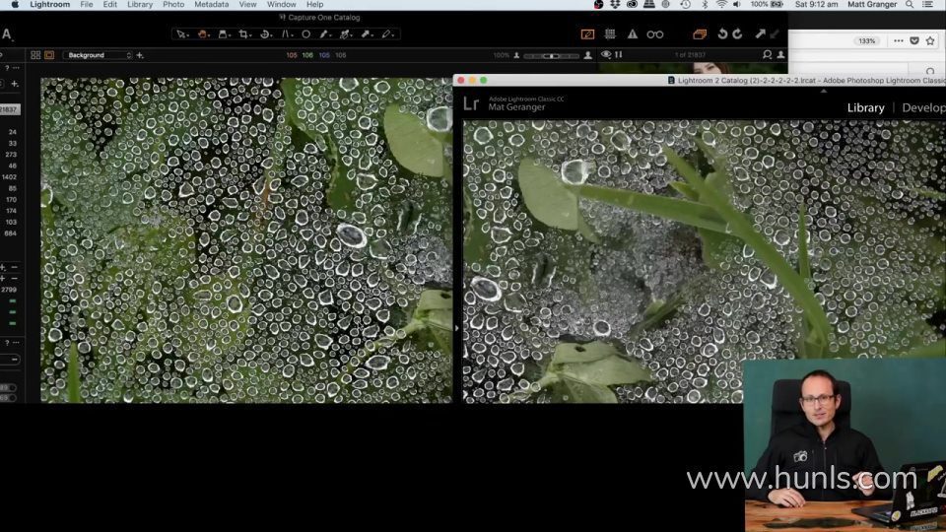The image size is (946, 532).
Task: Click the rotate right arrow icon
Action: [x=737, y=34]
